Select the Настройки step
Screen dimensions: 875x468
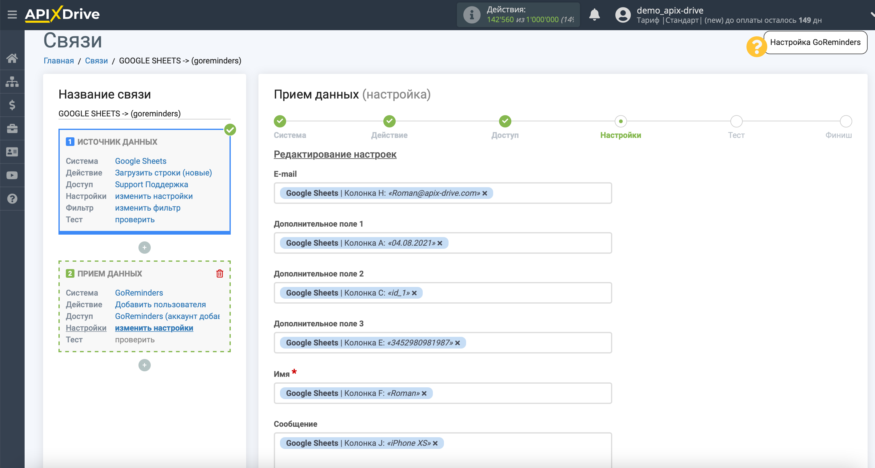pyautogui.click(x=621, y=121)
